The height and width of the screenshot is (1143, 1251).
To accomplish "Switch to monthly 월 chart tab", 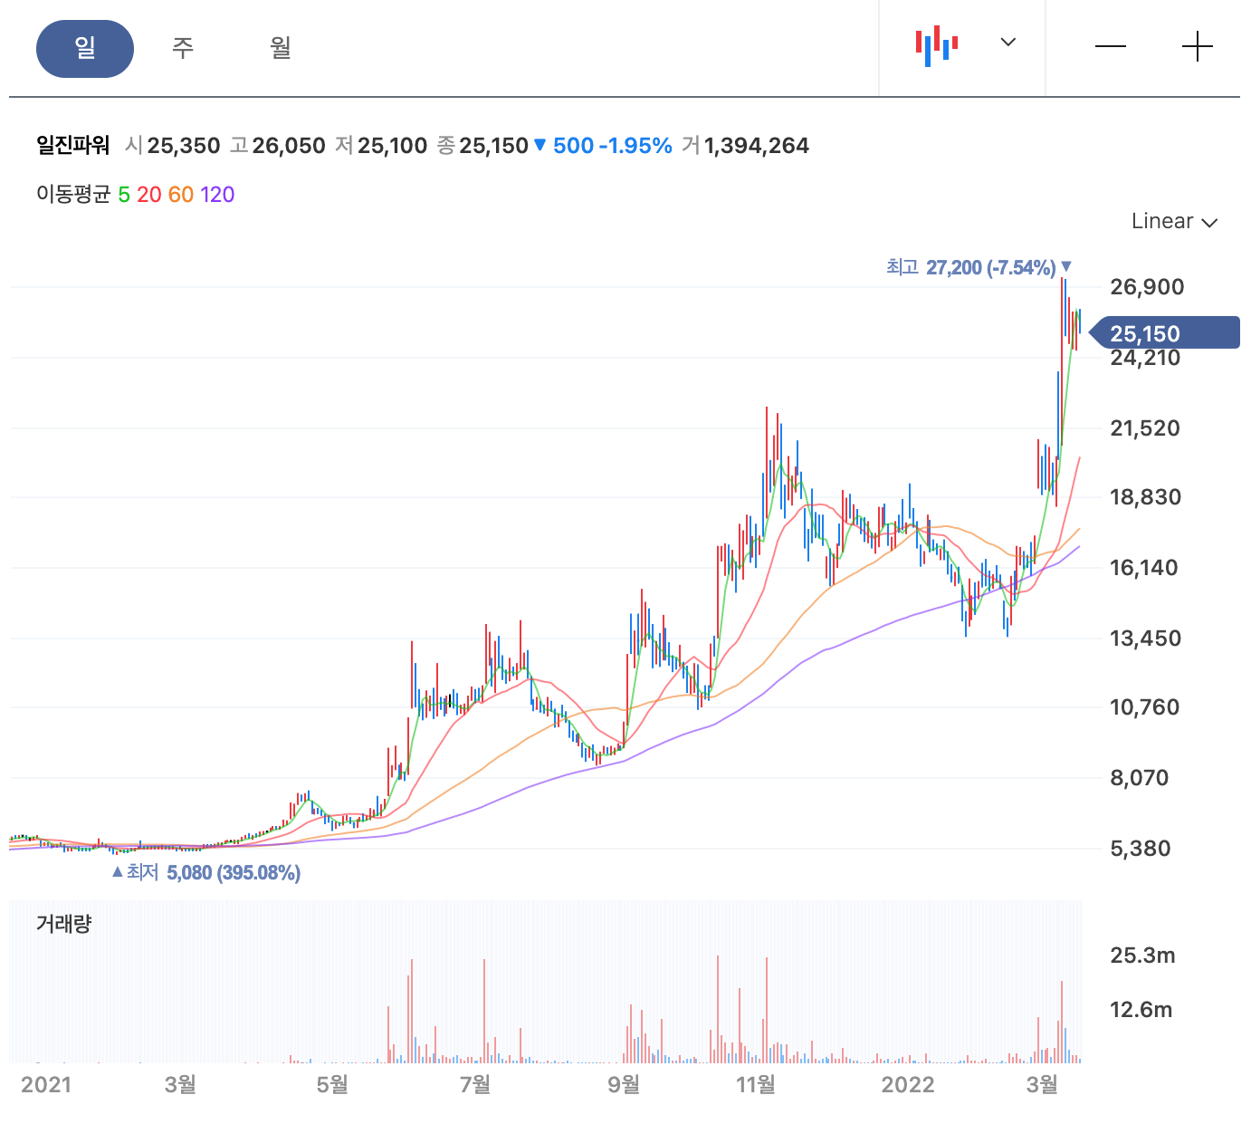I will (281, 48).
